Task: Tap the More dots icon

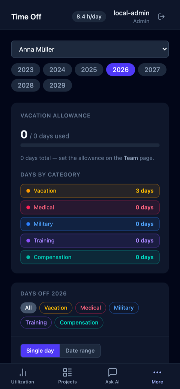Action: coord(157,373)
